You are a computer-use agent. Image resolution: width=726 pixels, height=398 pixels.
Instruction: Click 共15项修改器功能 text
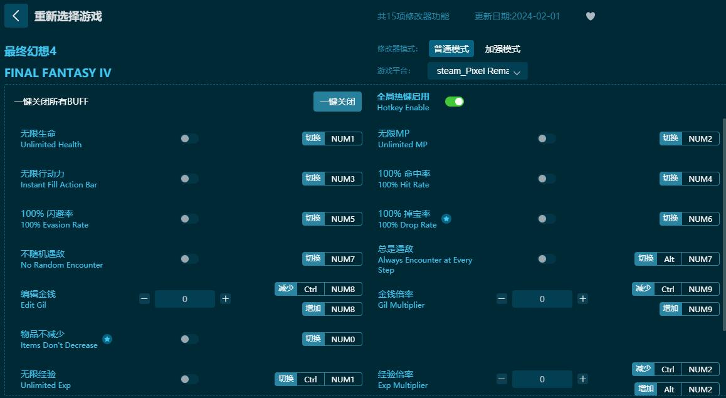click(413, 16)
